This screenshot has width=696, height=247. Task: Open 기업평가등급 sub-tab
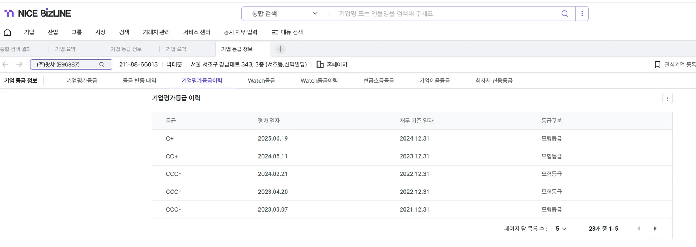[82, 81]
